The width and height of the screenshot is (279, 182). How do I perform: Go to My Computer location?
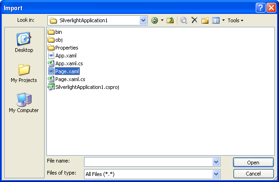24,103
